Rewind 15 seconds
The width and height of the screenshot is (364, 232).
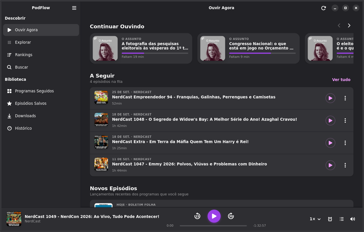tap(197, 216)
